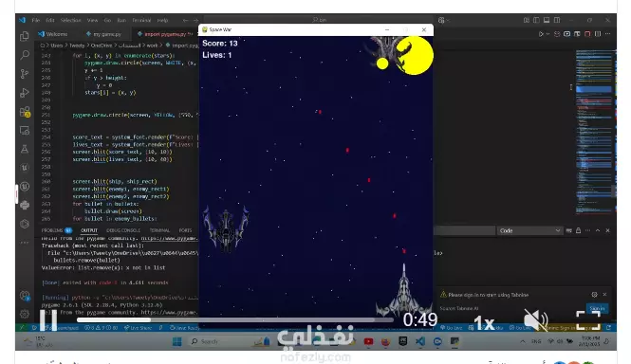Open the output channel Code dropdown

pyautogui.click(x=529, y=230)
